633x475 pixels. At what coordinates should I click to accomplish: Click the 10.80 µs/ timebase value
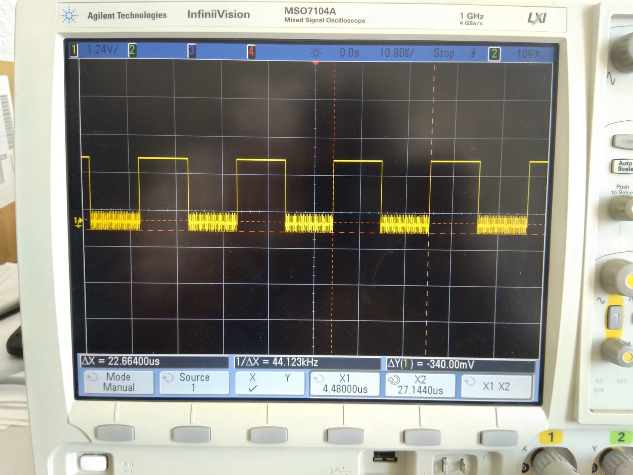click(x=397, y=53)
